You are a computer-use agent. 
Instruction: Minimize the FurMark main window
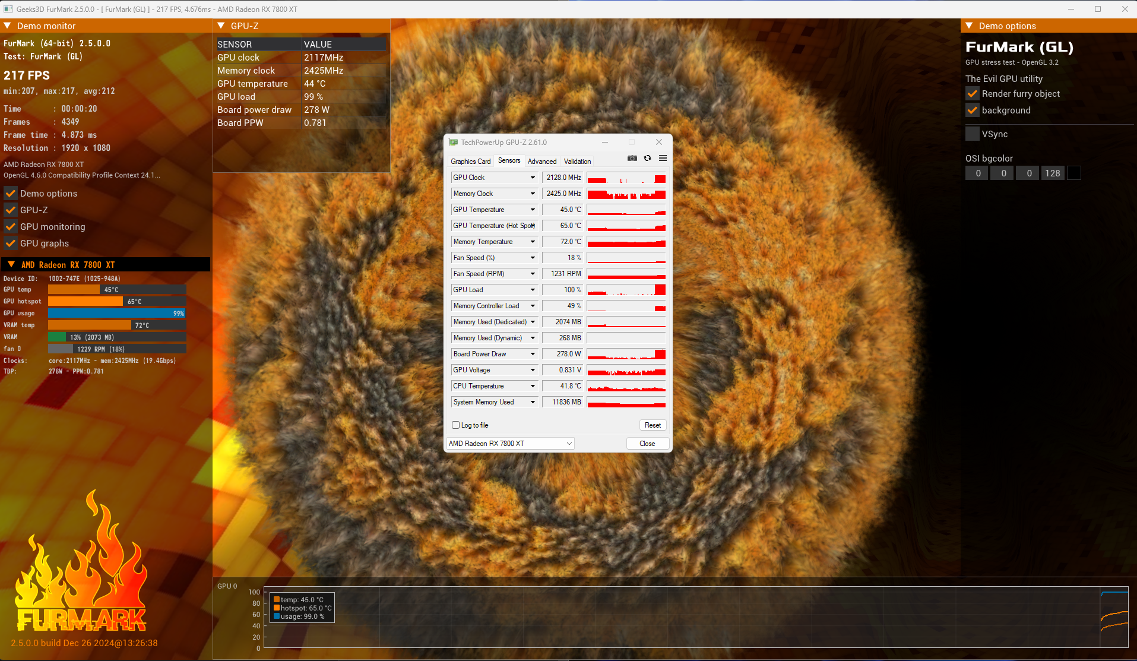coord(1071,9)
